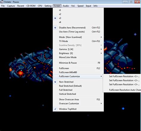141x131 pixels.
Task: Expand FullScreen Customize submenu
Action: point(78,76)
